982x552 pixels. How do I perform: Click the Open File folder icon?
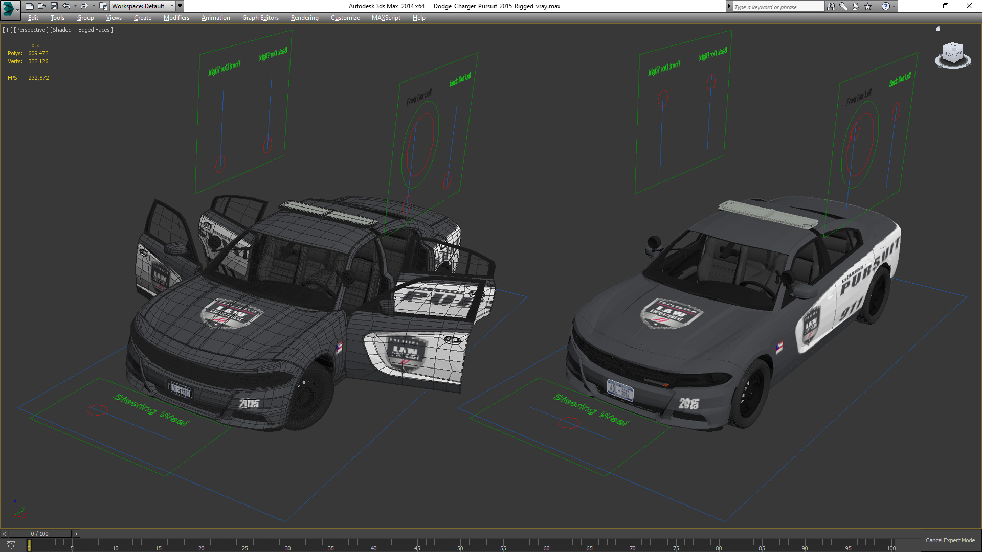[41, 6]
